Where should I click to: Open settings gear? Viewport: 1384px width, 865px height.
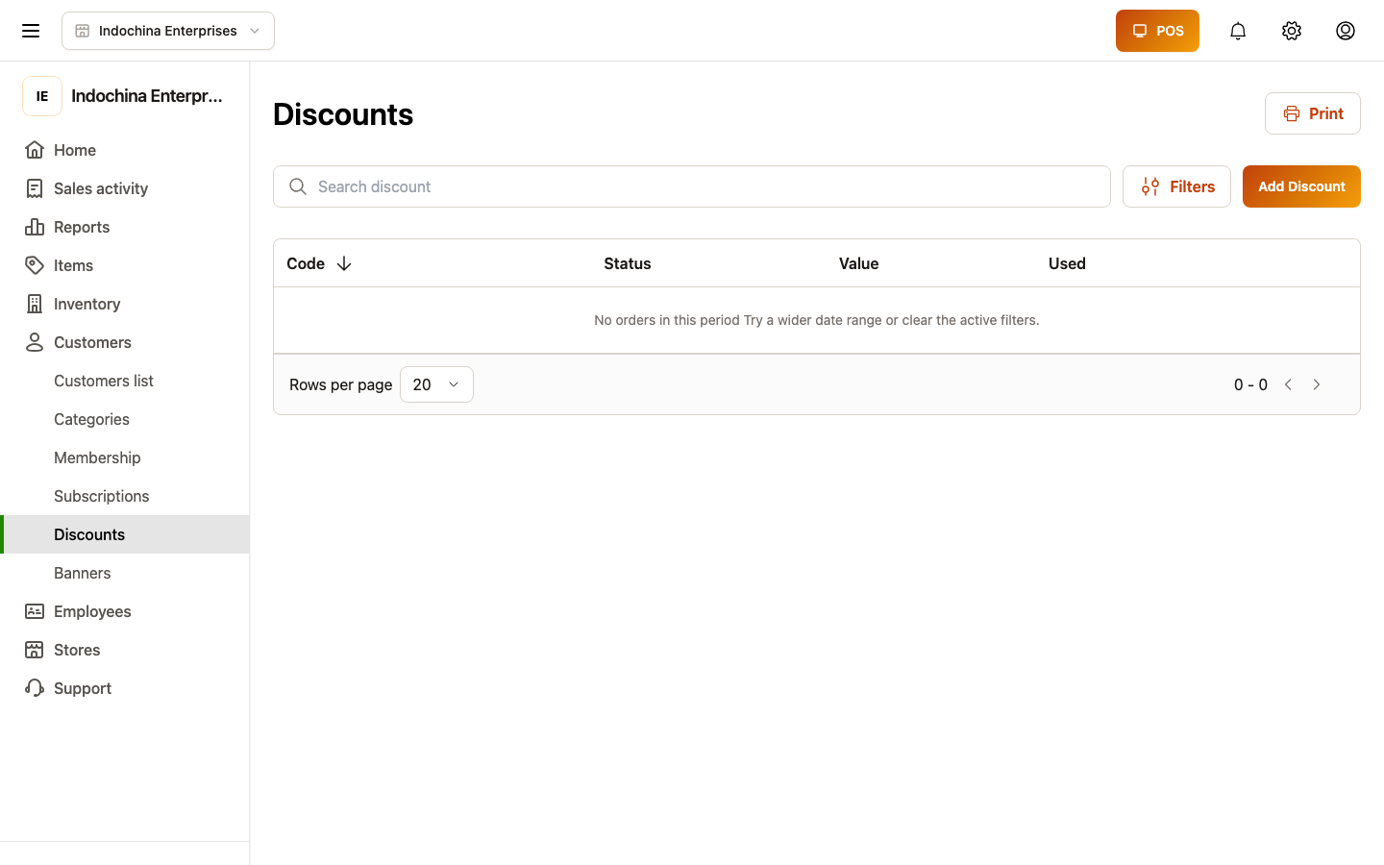[1292, 31]
